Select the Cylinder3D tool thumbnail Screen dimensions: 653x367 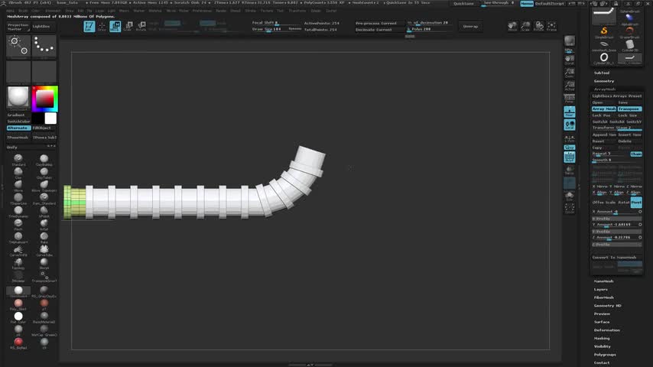(x=629, y=45)
